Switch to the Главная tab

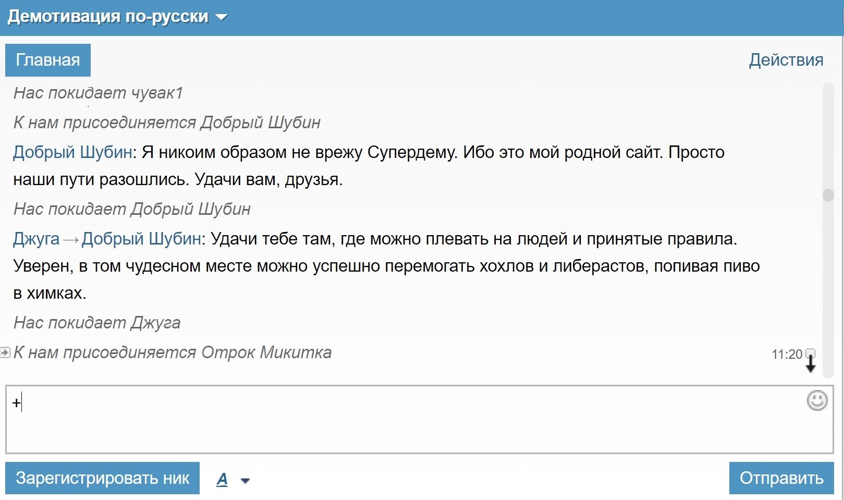pyautogui.click(x=48, y=60)
